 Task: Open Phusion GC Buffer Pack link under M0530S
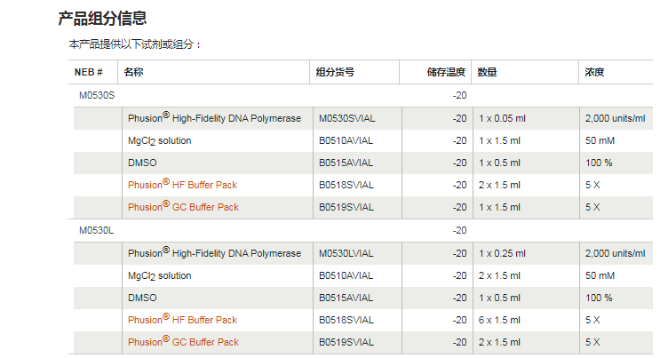coord(183,207)
